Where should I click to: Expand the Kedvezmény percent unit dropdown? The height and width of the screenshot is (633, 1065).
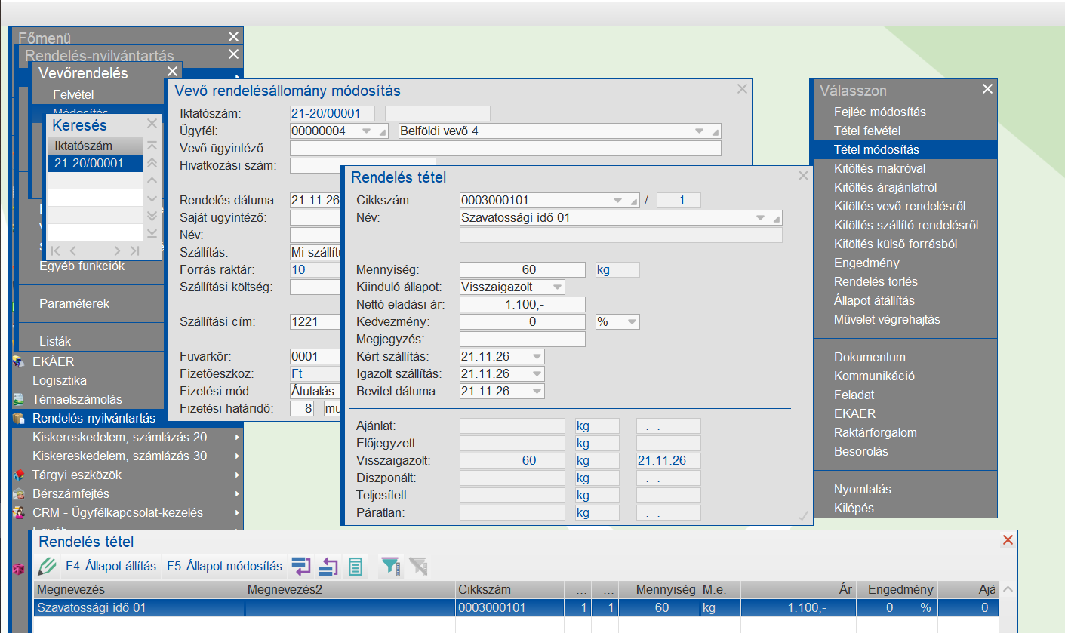(x=631, y=322)
